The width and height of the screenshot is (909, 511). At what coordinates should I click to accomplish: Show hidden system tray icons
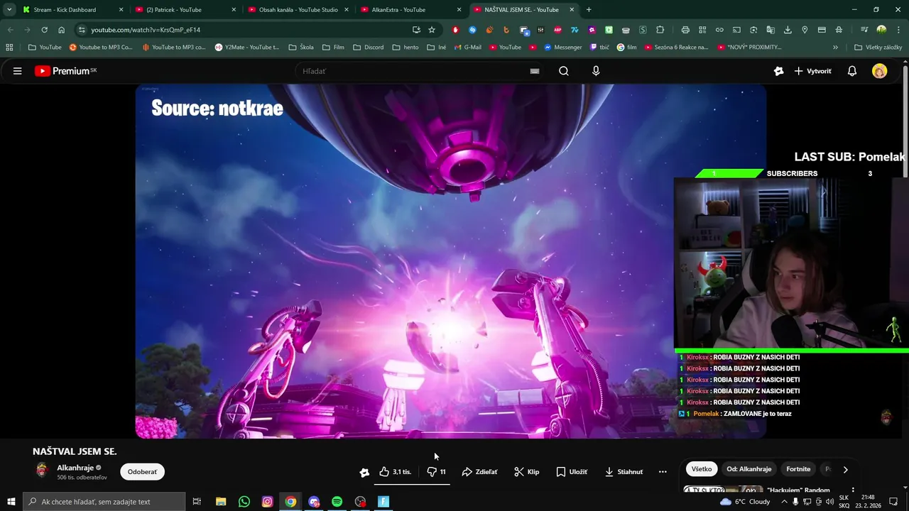point(784,502)
